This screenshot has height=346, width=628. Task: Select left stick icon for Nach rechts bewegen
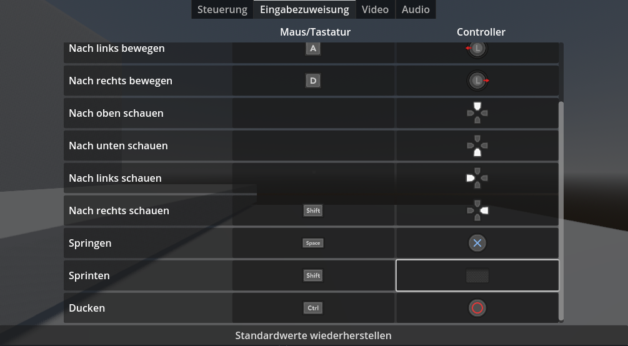[x=477, y=81]
